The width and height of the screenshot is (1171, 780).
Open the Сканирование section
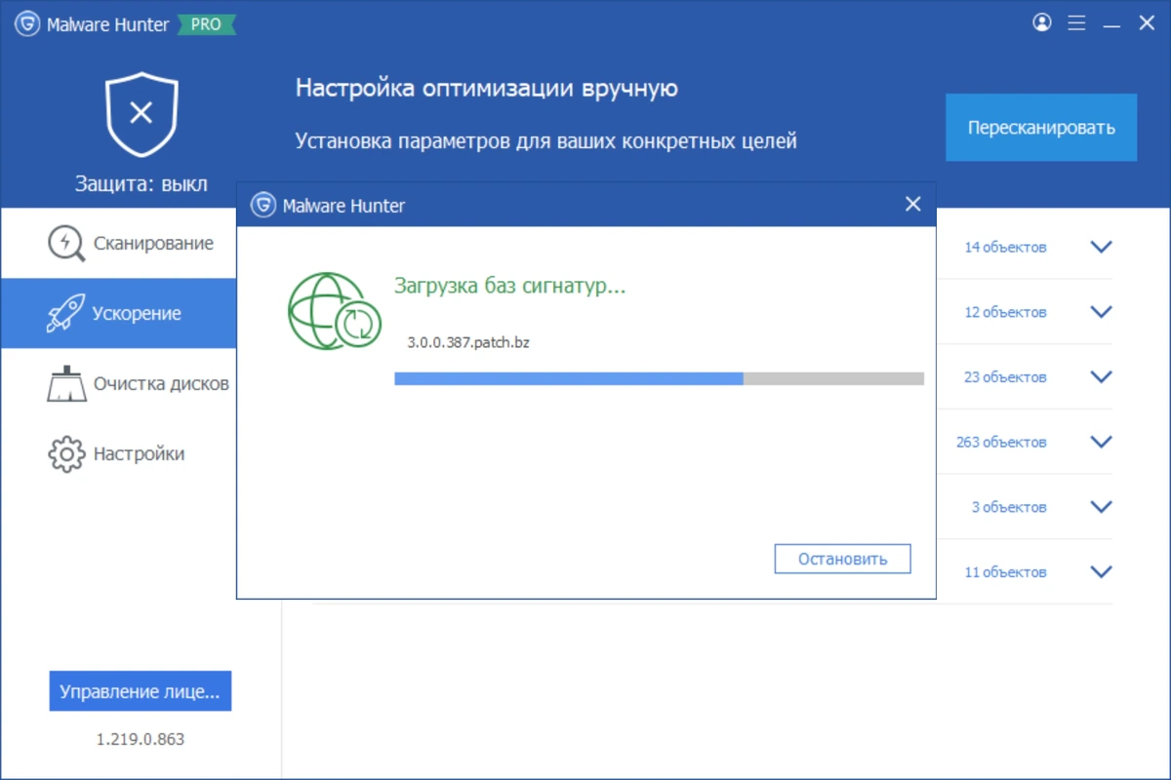(118, 244)
